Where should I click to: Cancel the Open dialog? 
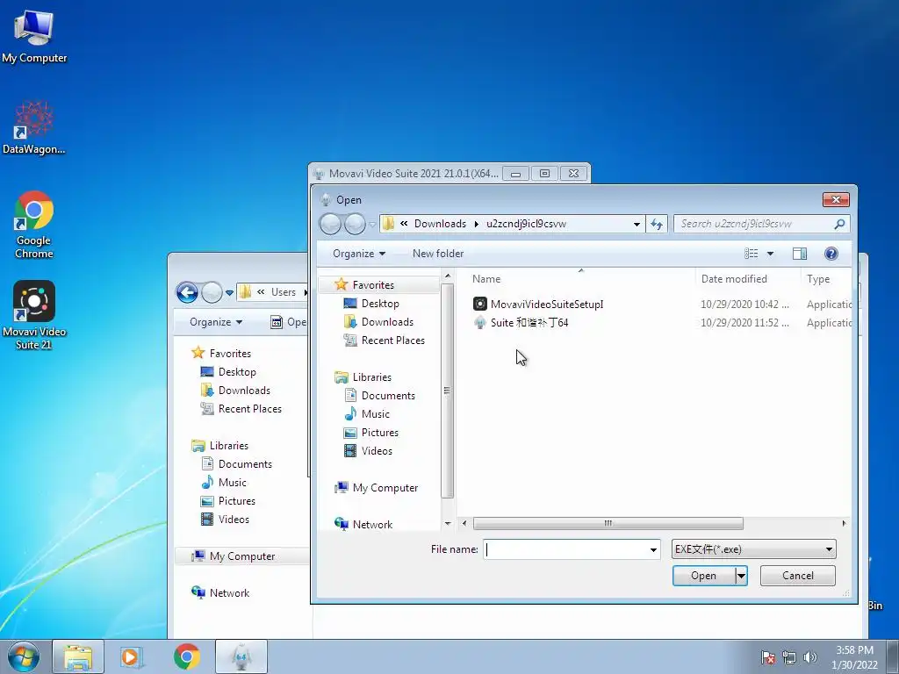pyautogui.click(x=797, y=576)
